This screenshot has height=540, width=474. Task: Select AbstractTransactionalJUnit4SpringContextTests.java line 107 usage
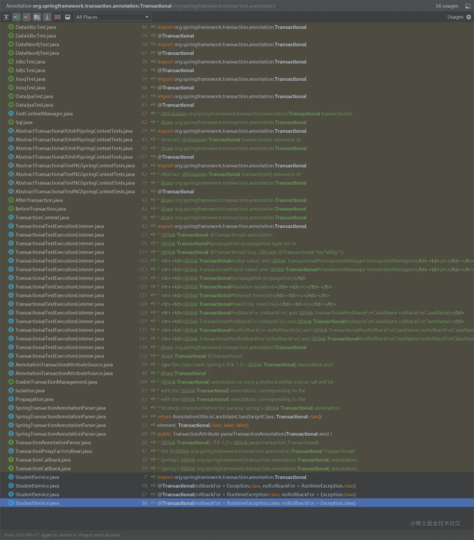(237, 157)
